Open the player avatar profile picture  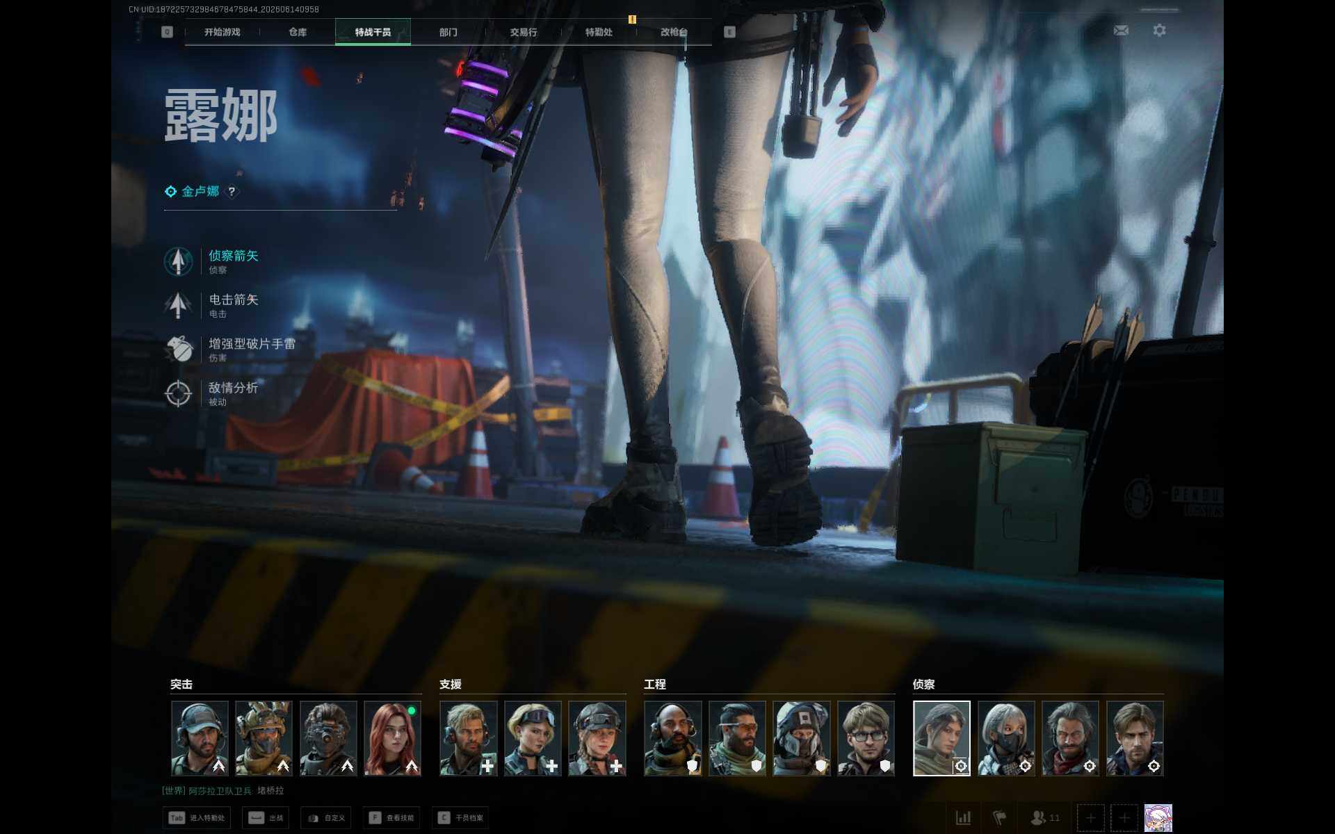click(x=1158, y=818)
